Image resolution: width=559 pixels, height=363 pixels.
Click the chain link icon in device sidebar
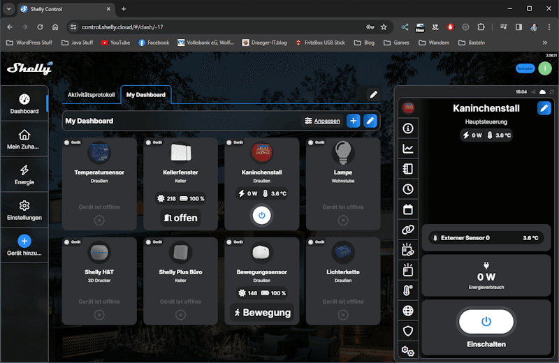click(x=408, y=229)
